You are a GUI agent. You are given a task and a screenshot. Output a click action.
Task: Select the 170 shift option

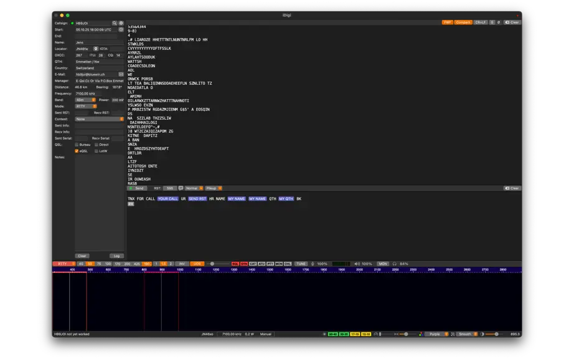coord(118,264)
